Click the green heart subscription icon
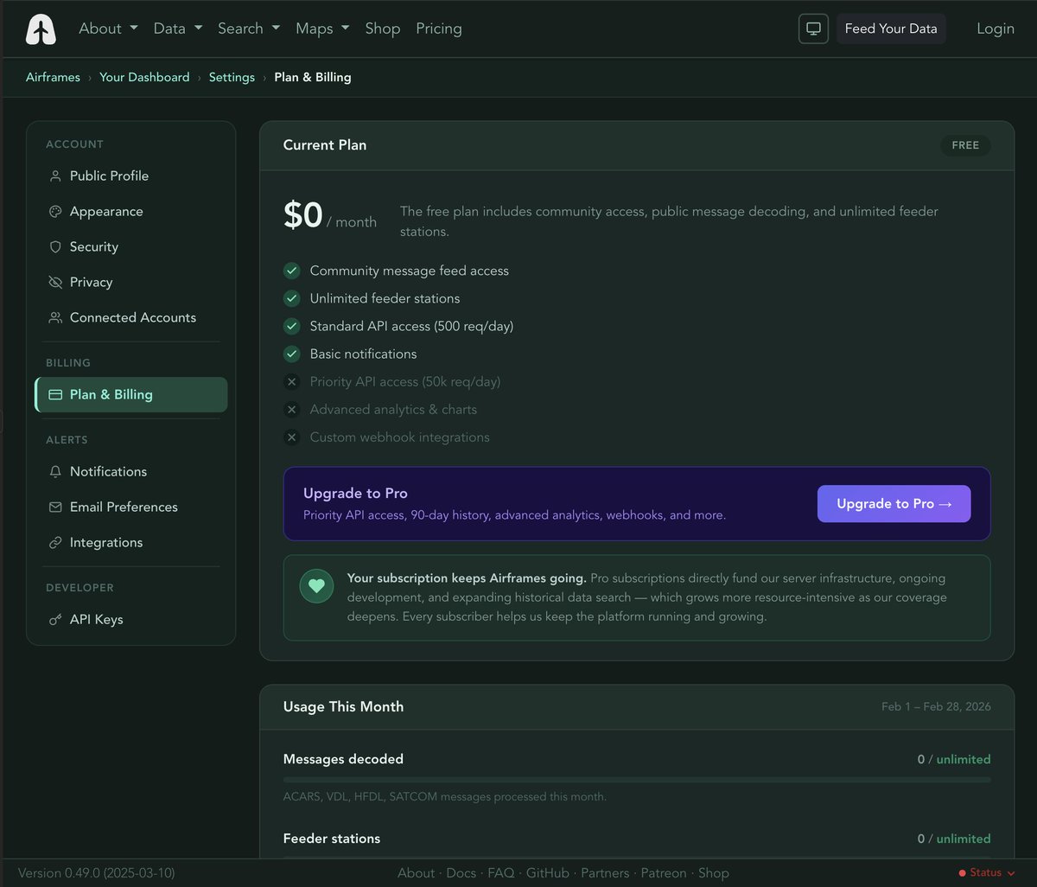The width and height of the screenshot is (1037, 887). point(316,586)
